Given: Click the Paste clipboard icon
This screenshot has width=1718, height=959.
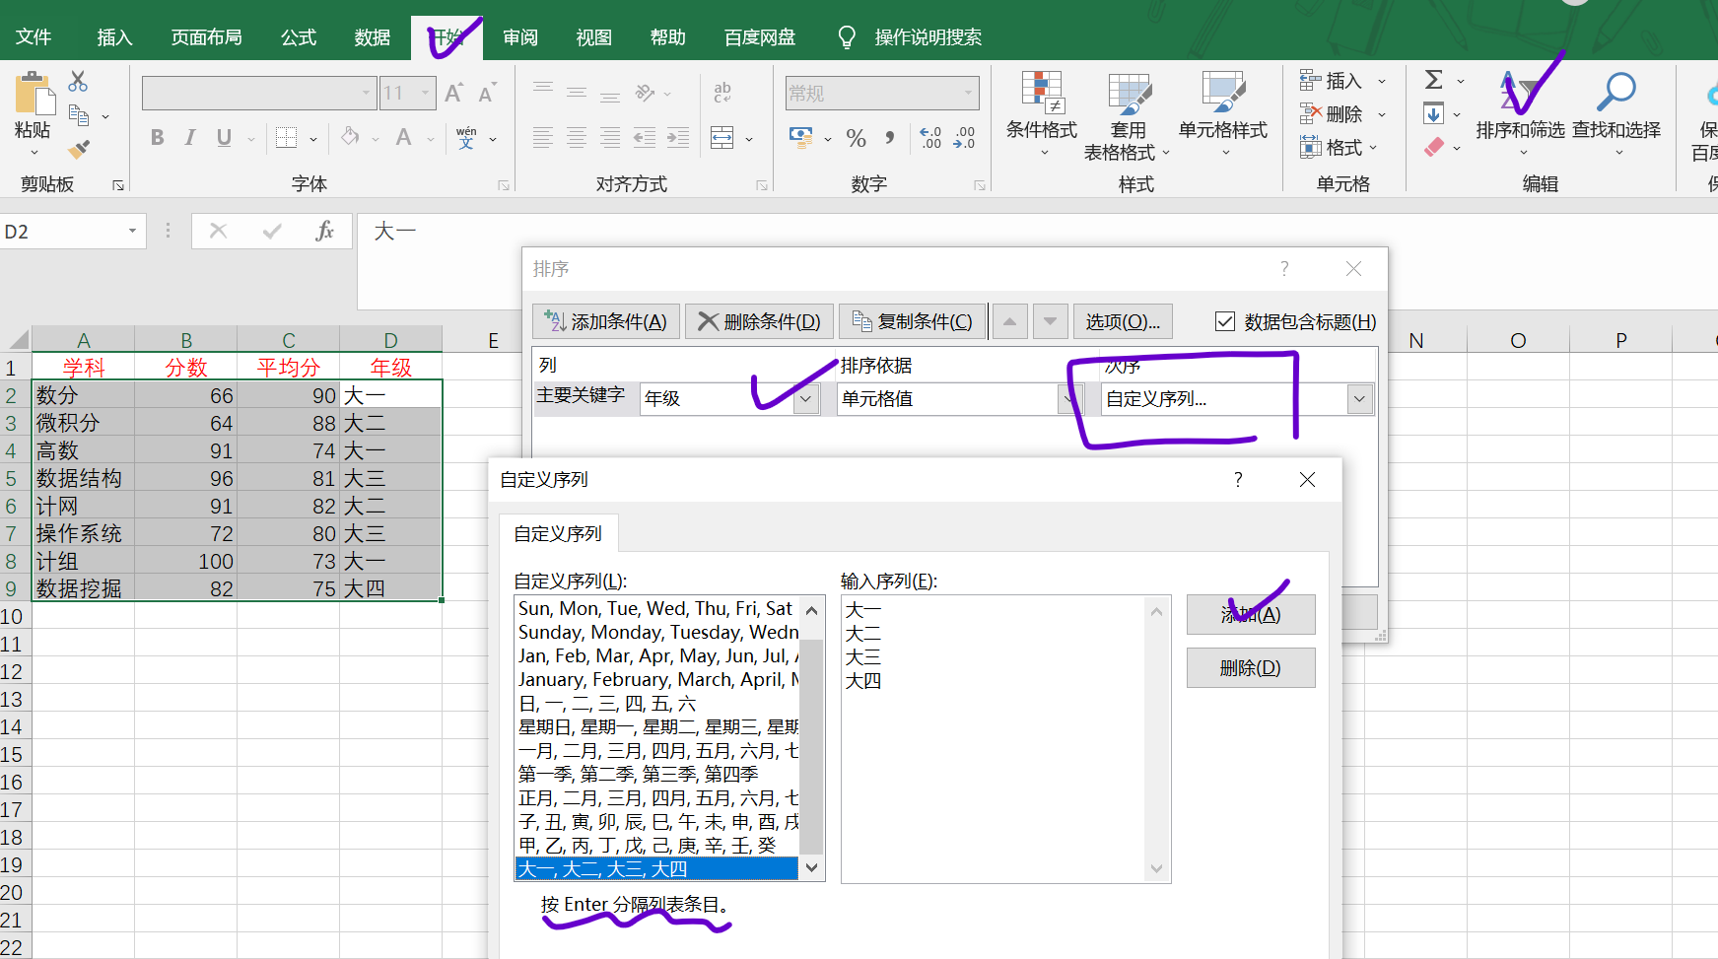Looking at the screenshot, I should point(34,95).
